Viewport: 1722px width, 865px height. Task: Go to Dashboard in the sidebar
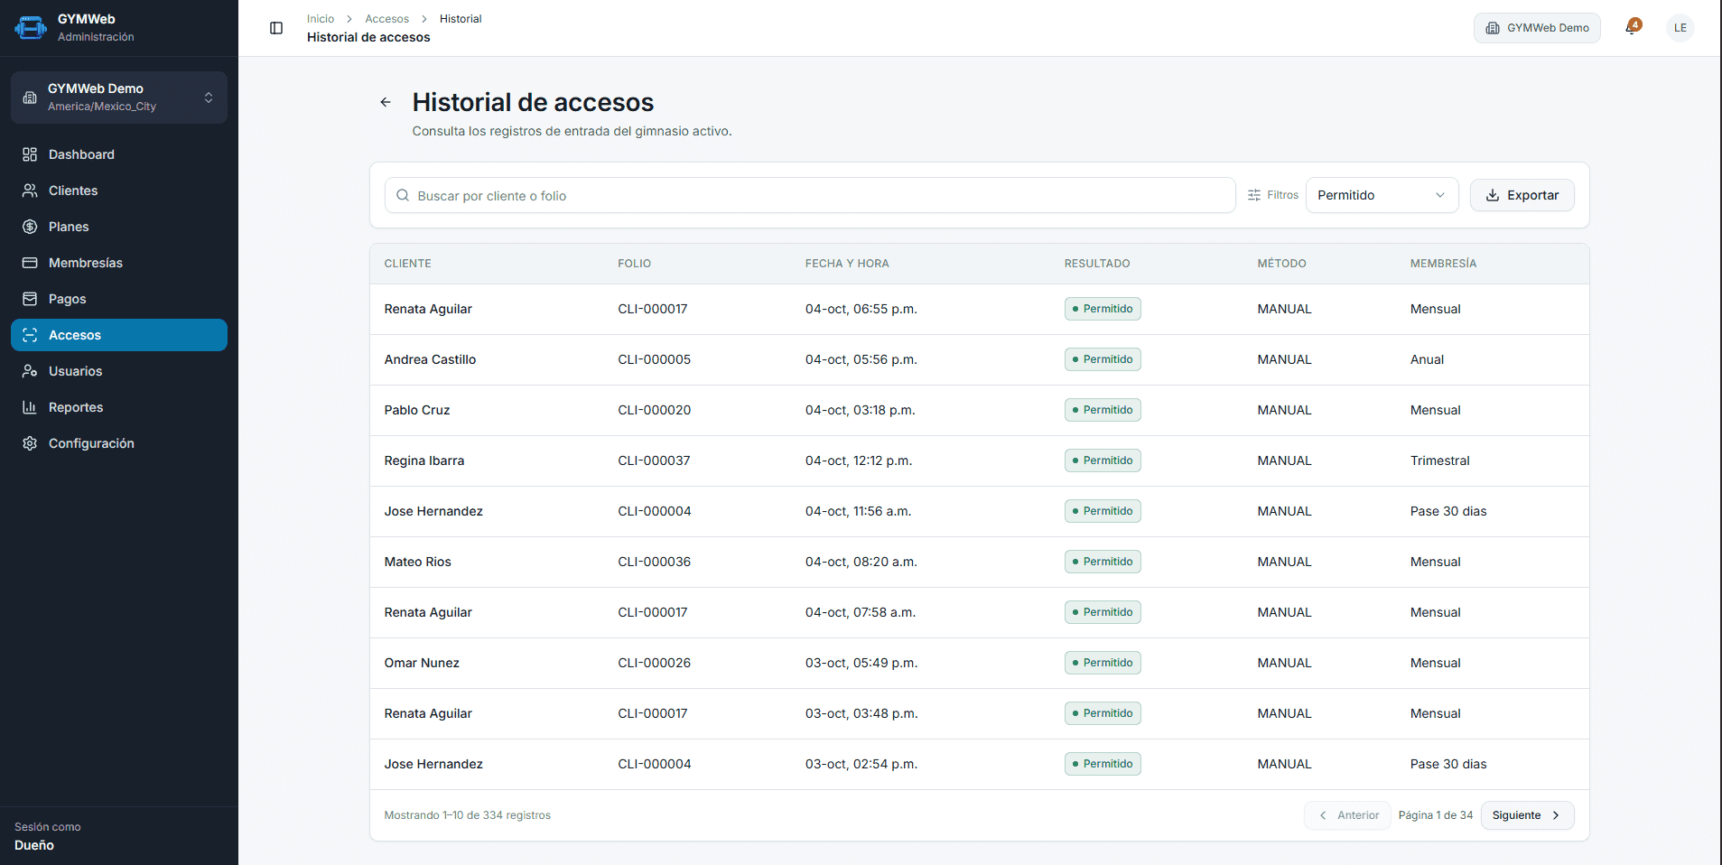click(119, 154)
